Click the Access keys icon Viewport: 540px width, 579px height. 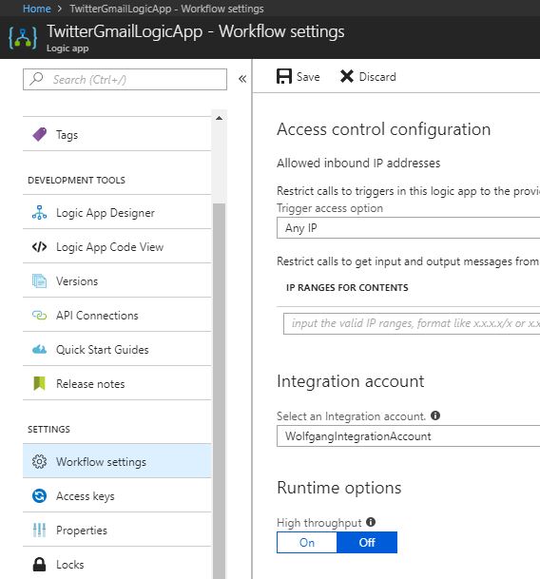(40, 496)
